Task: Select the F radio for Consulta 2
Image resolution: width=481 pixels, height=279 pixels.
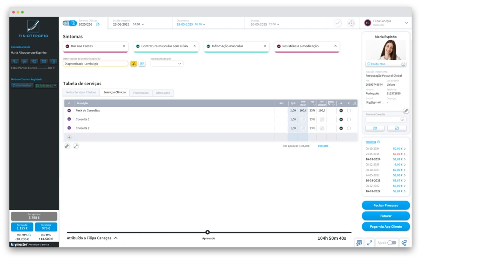Action: 349,128
